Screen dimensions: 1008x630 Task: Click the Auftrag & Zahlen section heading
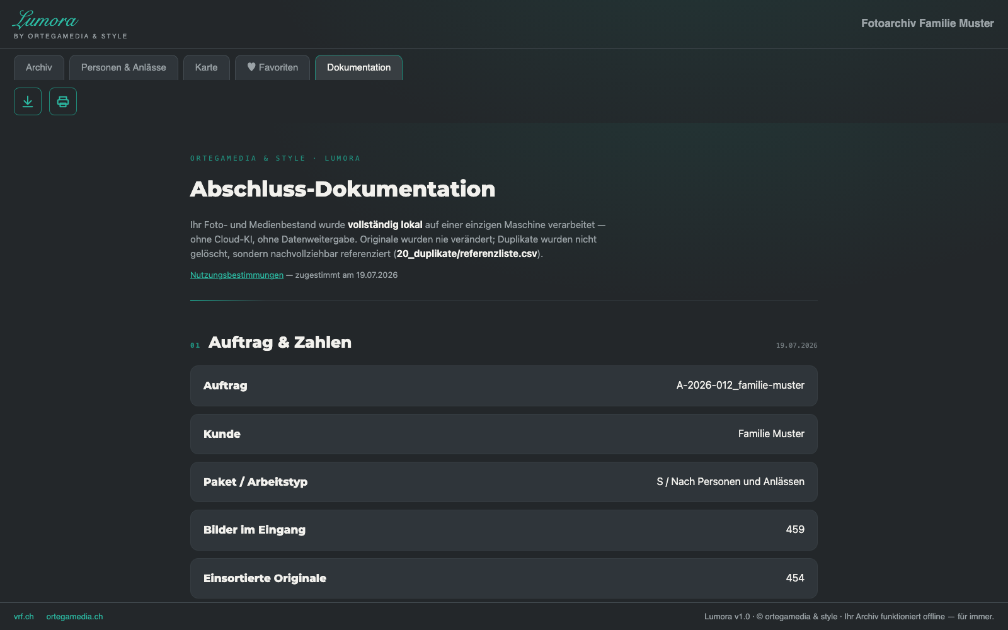pos(280,342)
